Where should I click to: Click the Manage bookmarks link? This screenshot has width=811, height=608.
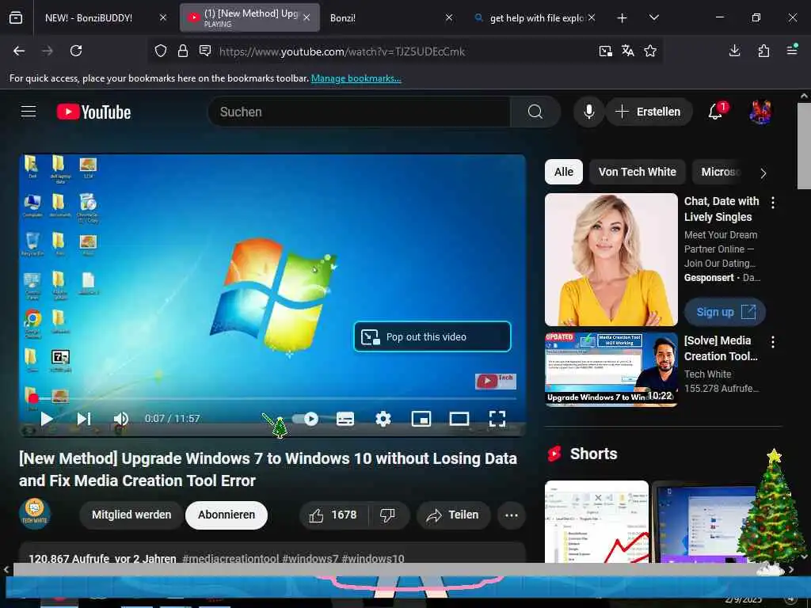pos(356,78)
